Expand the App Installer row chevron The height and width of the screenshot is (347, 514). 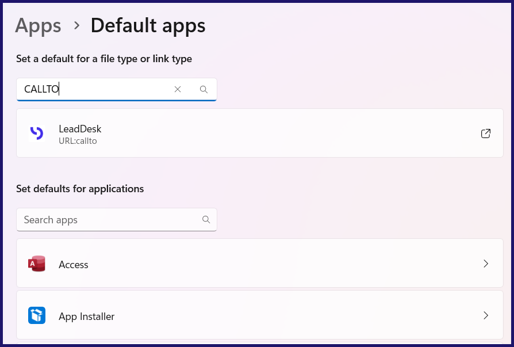click(486, 315)
